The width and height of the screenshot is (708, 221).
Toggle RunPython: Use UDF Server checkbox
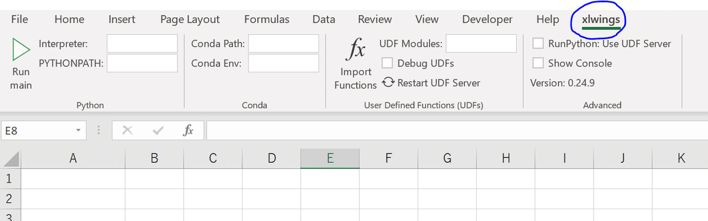point(538,43)
